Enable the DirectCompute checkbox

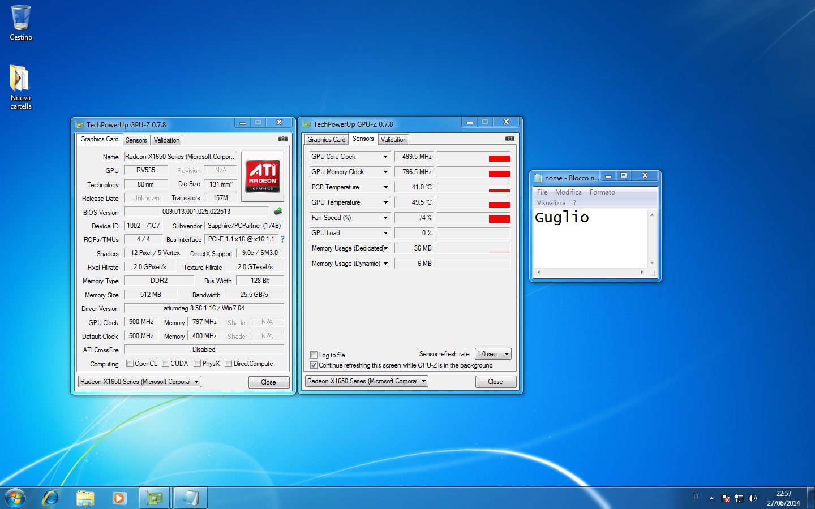[x=229, y=364]
